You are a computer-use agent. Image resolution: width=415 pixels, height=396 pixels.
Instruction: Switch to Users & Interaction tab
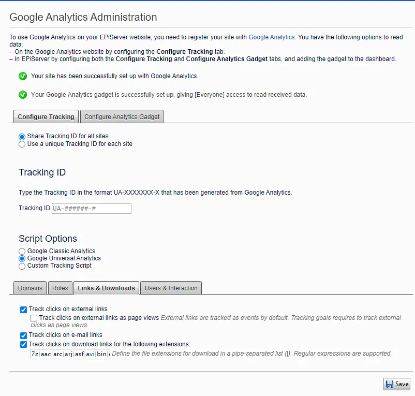coord(171,288)
